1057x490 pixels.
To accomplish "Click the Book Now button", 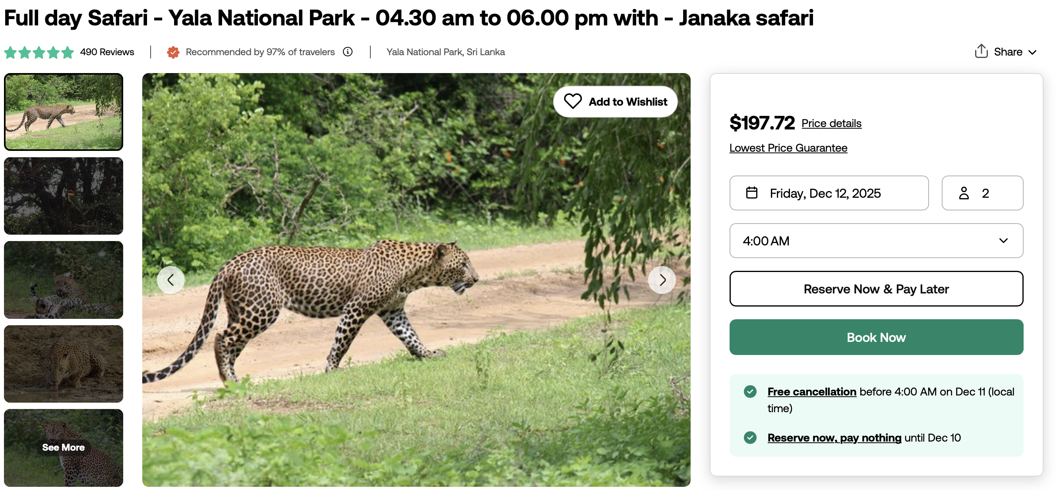I will tap(876, 337).
